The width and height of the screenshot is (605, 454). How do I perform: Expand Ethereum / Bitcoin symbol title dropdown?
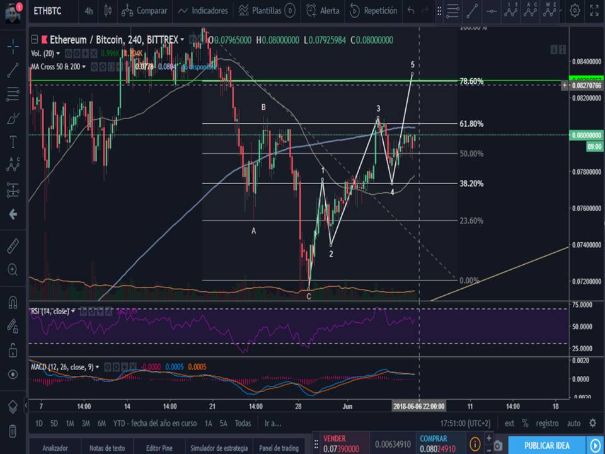(x=181, y=40)
